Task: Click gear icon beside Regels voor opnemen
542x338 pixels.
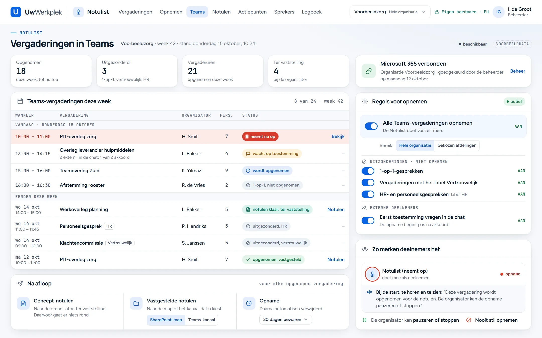Action: tap(365, 101)
